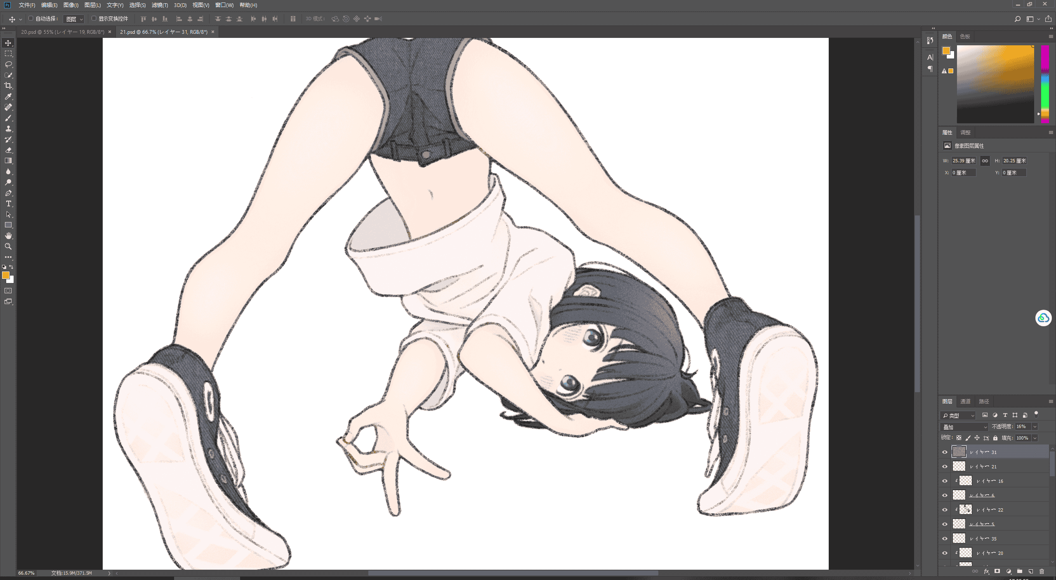Select the Clone Stamp tool
Image resolution: width=1056 pixels, height=580 pixels.
(8, 129)
